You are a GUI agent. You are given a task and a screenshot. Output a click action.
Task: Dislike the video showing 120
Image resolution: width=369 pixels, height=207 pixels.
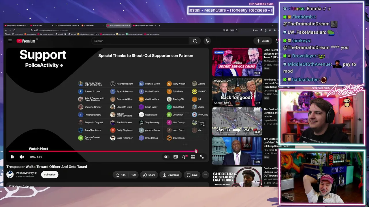133,175
